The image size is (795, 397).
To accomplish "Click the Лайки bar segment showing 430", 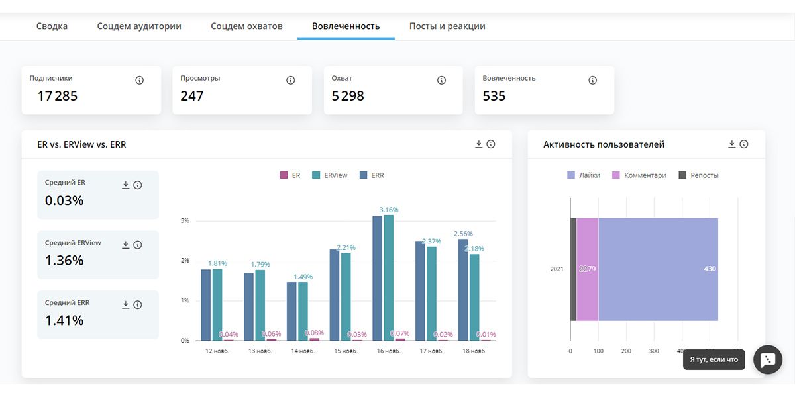I will tap(658, 269).
